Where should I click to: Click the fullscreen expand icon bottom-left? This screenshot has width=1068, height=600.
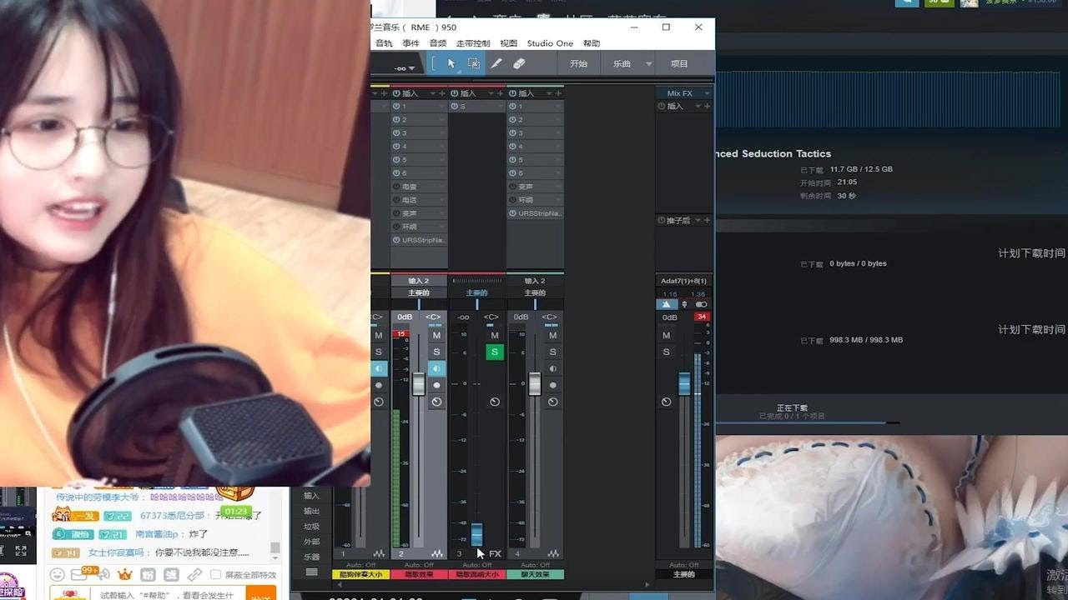[x=21, y=551]
